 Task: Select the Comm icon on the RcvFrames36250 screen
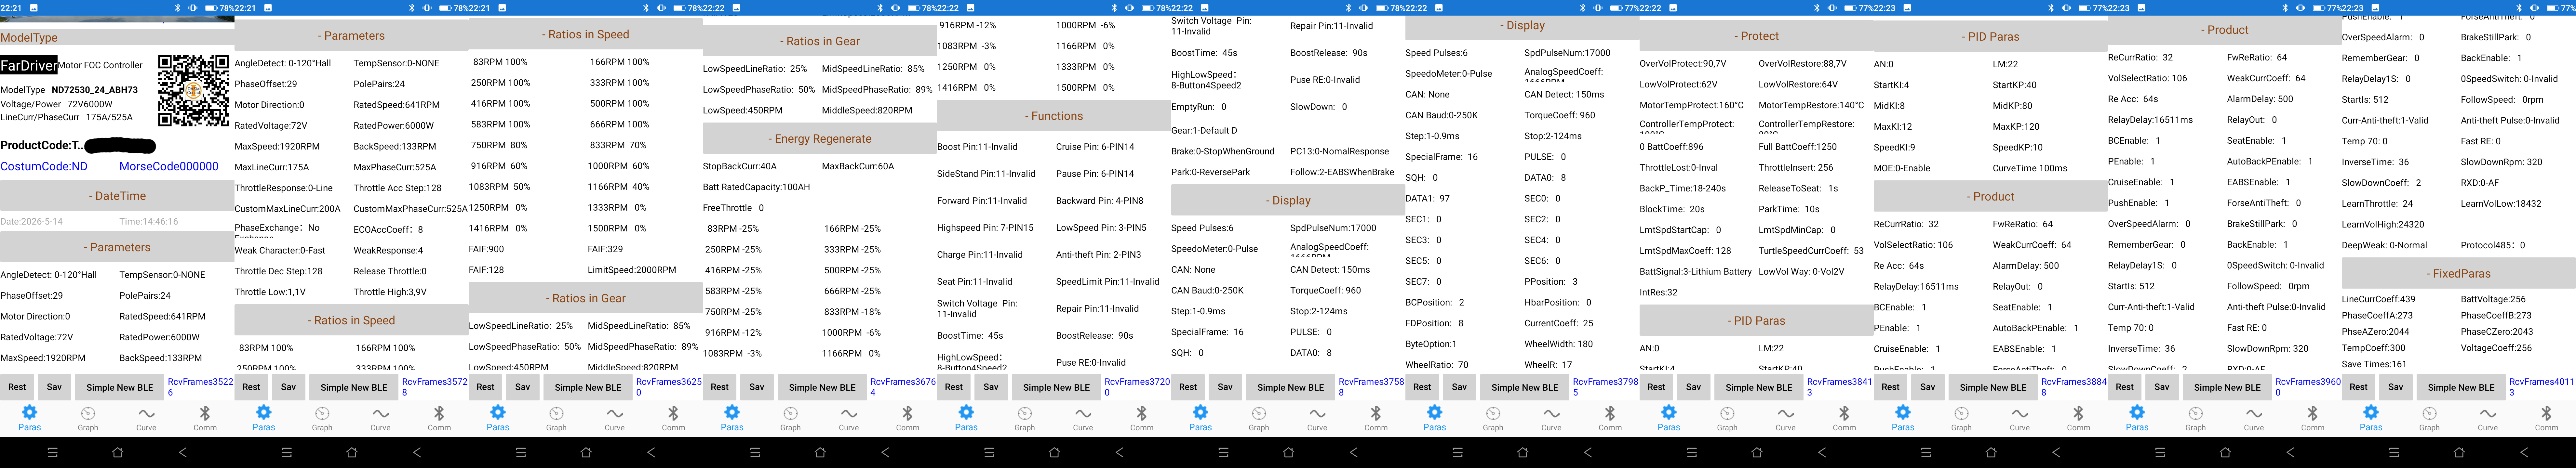click(673, 413)
